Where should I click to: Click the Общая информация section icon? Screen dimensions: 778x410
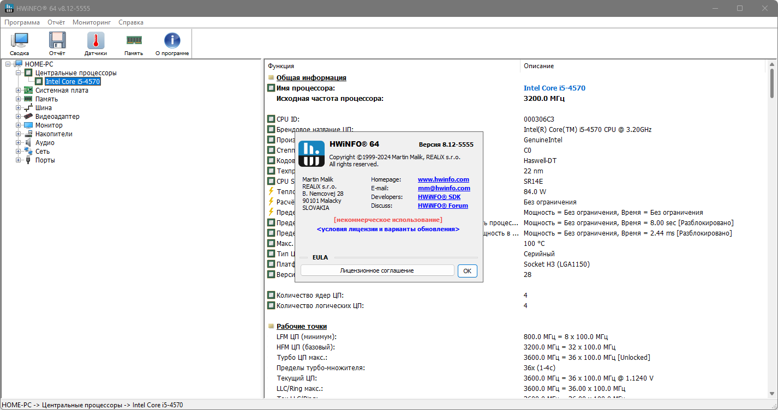(271, 78)
